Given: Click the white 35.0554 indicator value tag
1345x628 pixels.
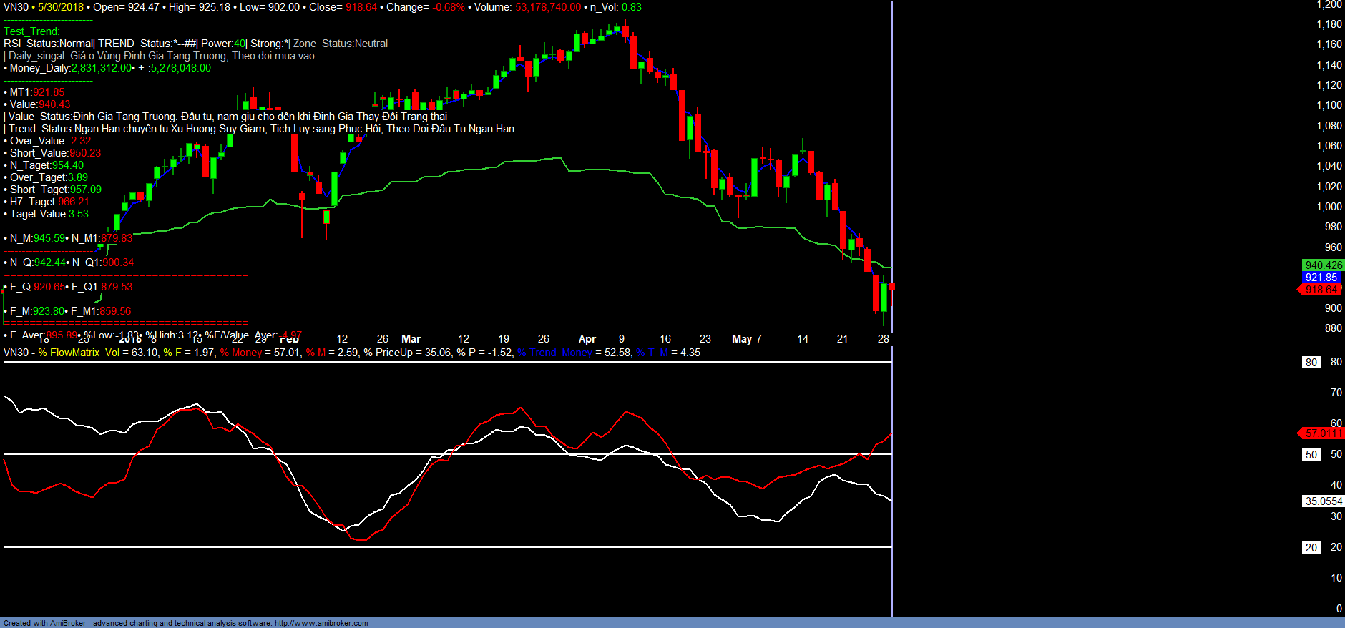Looking at the screenshot, I should (1323, 501).
